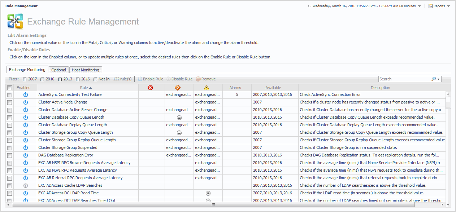Open search options dropdown arrow
Viewport: 456px width, 212px height.
click(x=439, y=79)
